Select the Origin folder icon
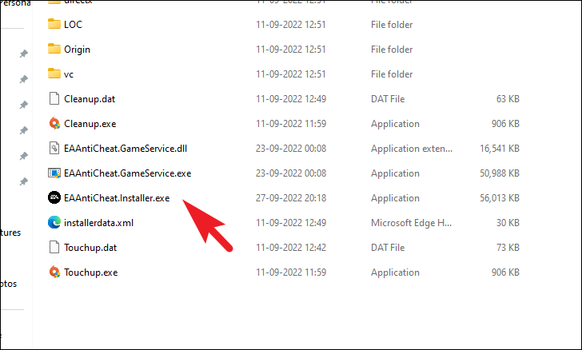582x350 pixels. tap(54, 49)
